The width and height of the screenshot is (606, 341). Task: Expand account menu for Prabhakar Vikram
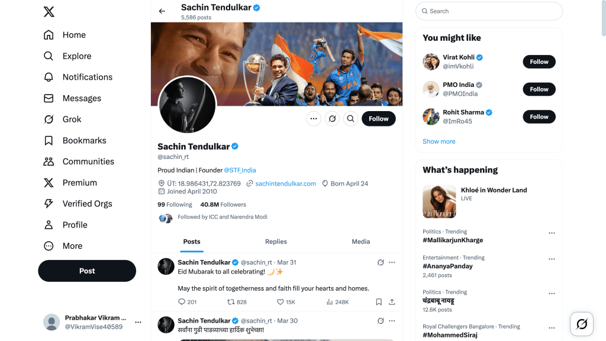[x=138, y=322]
